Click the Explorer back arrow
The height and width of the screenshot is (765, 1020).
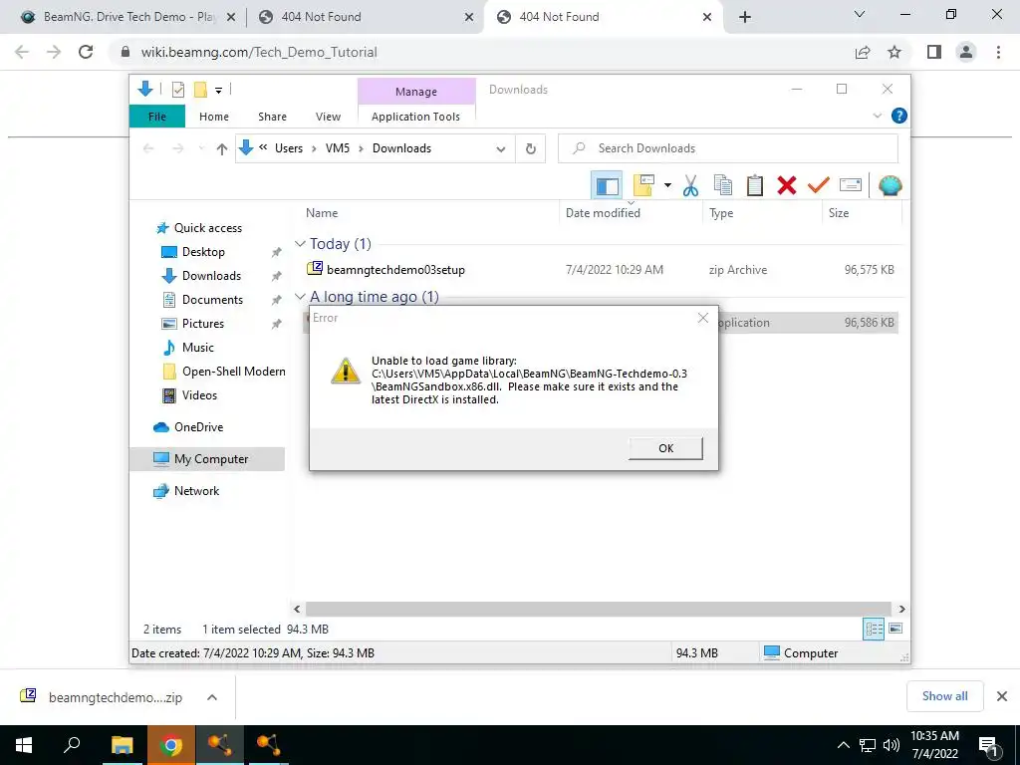[x=148, y=149]
